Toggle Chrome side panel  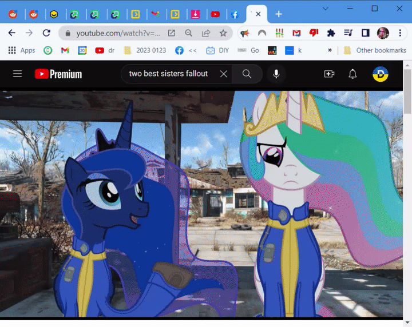[x=365, y=33]
